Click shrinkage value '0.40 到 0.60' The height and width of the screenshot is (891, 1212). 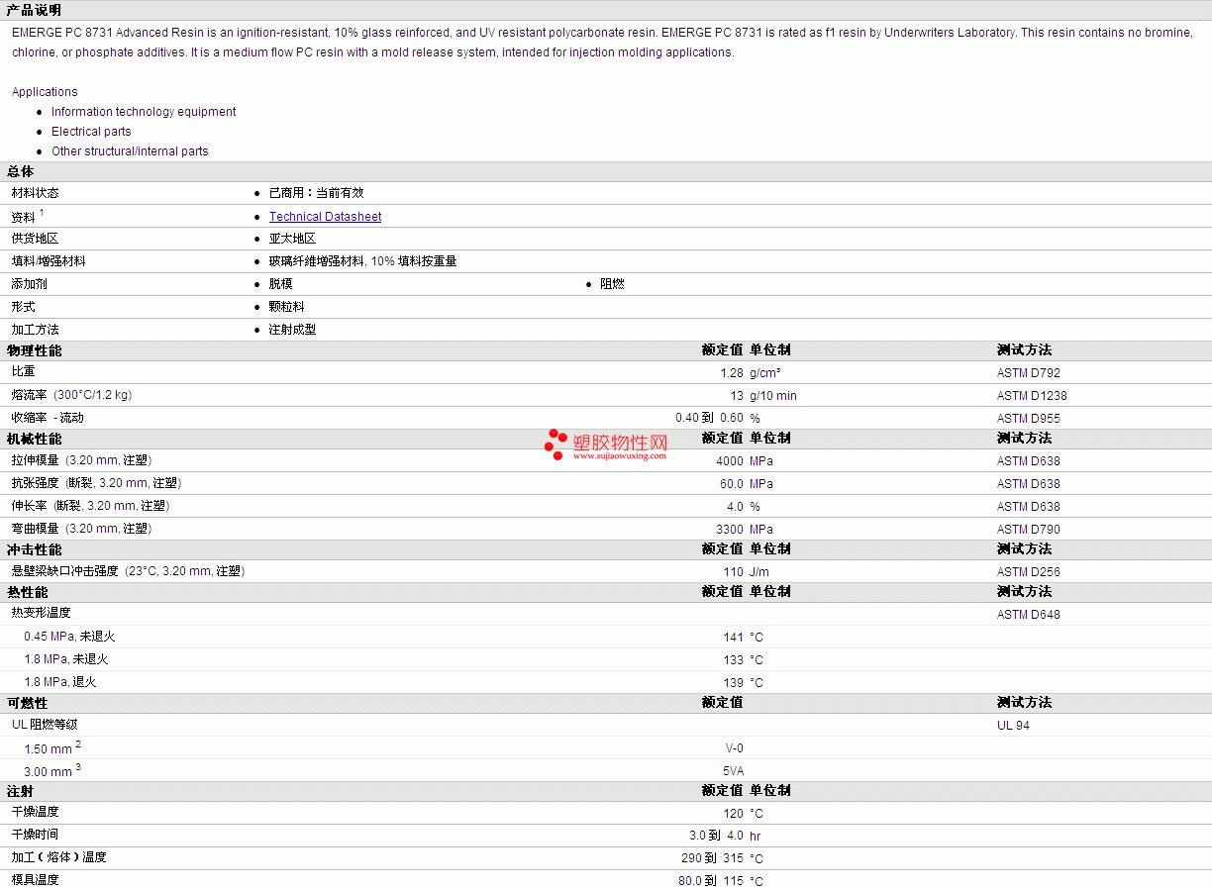click(709, 418)
